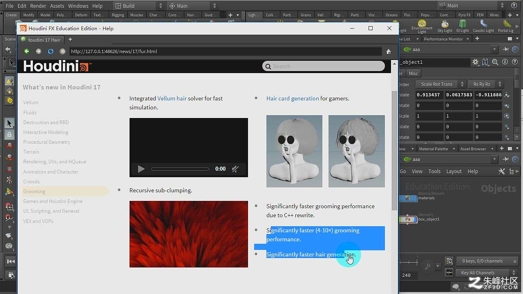Click the help page vertical scrollbar
The height and width of the screenshot is (294, 523).
[x=394, y=150]
